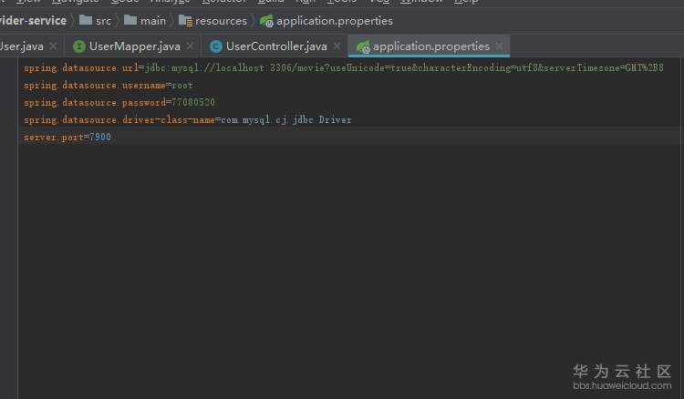684x399 pixels.
Task: Click the src folder icon in breadcrumb
Action: pyautogui.click(x=86, y=20)
